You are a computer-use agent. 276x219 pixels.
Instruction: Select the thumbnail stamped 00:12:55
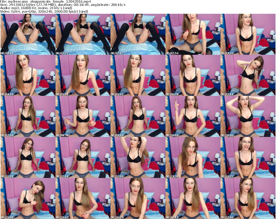[x=138, y=157]
